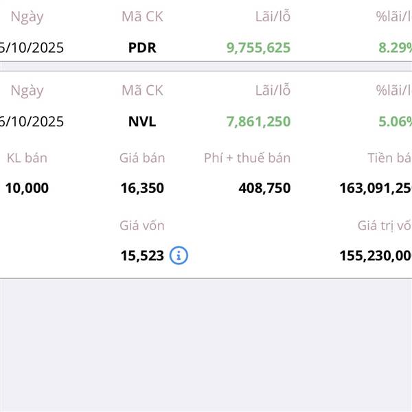Tap the empty gray area below the transactions

206,343
